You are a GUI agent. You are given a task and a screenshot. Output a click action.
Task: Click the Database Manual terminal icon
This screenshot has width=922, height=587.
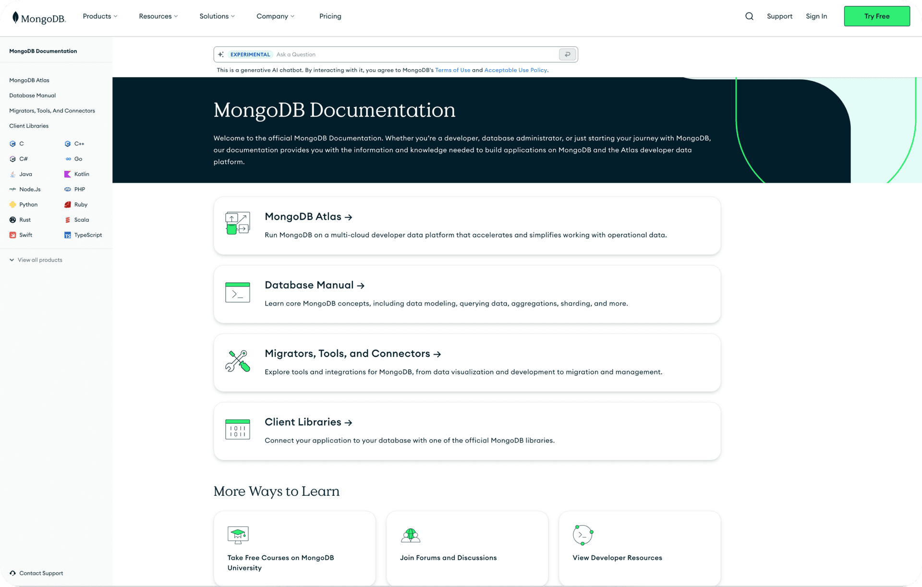238,292
